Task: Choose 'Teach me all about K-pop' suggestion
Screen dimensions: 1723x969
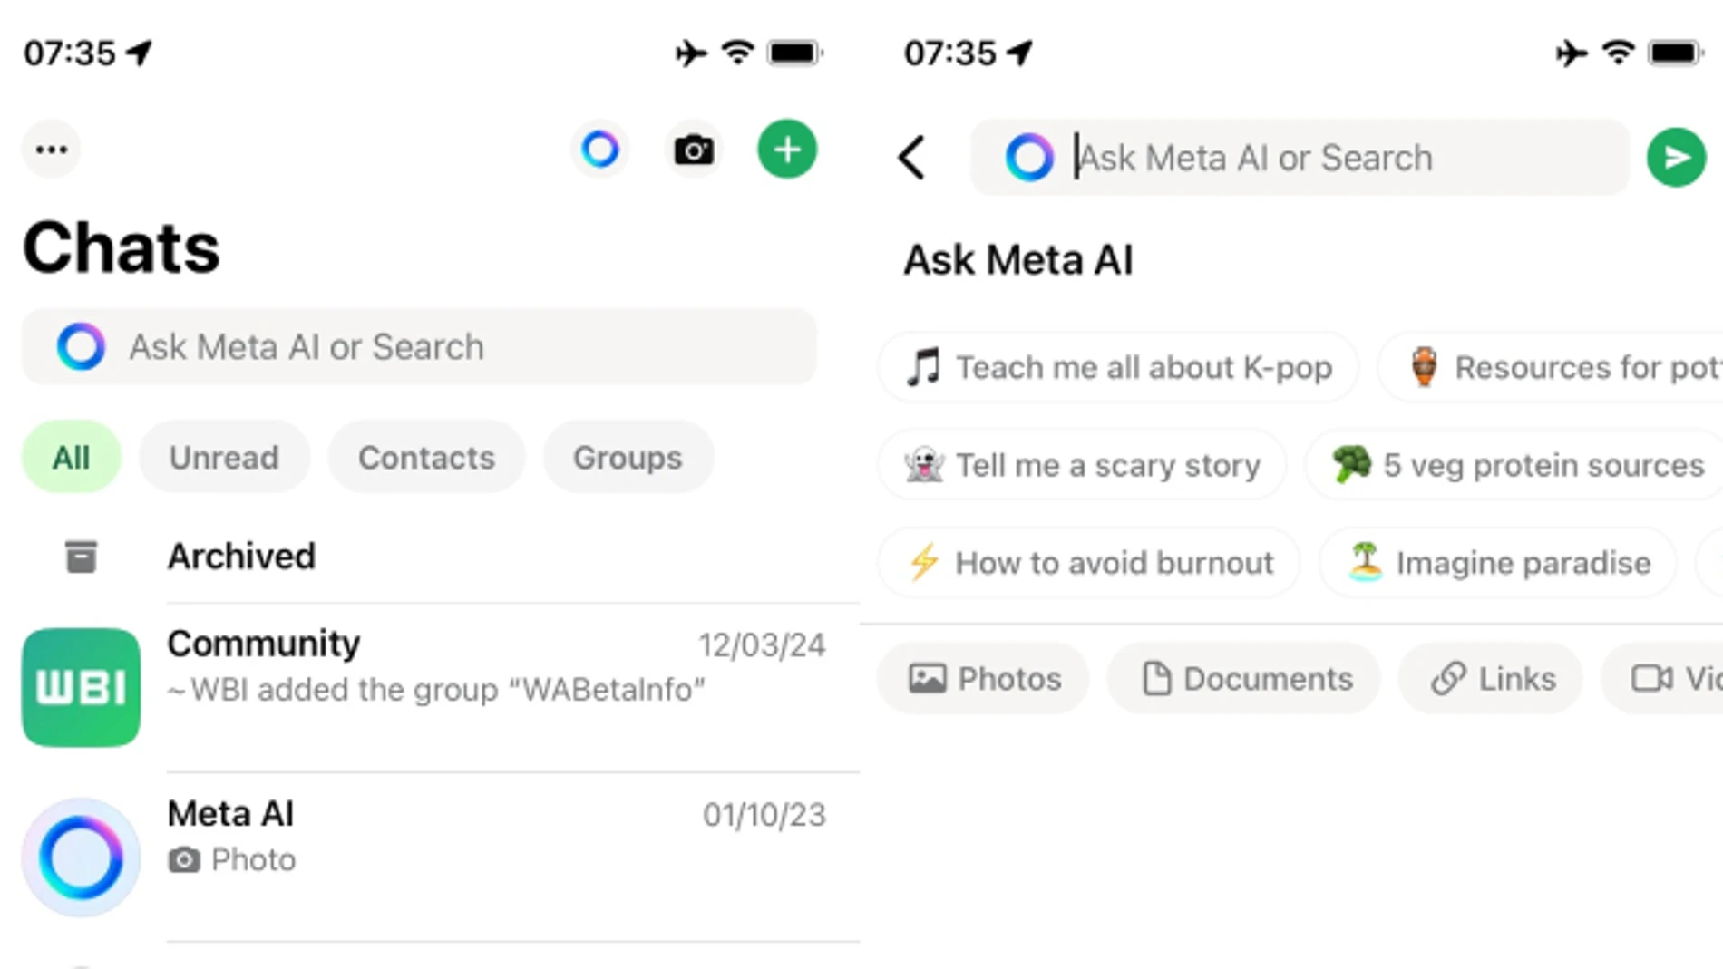Action: pos(1118,368)
